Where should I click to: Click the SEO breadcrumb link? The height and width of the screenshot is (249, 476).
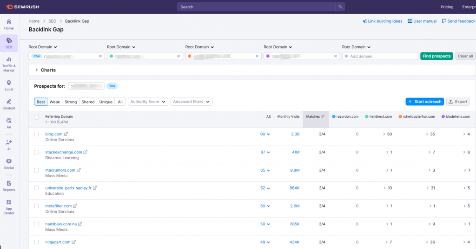[x=52, y=21]
